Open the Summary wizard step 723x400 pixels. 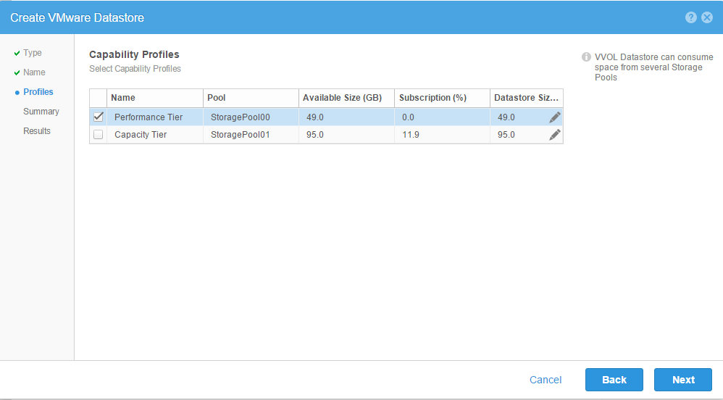click(41, 111)
